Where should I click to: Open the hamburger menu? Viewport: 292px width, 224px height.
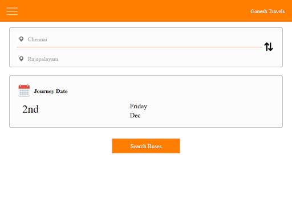[x=12, y=11]
